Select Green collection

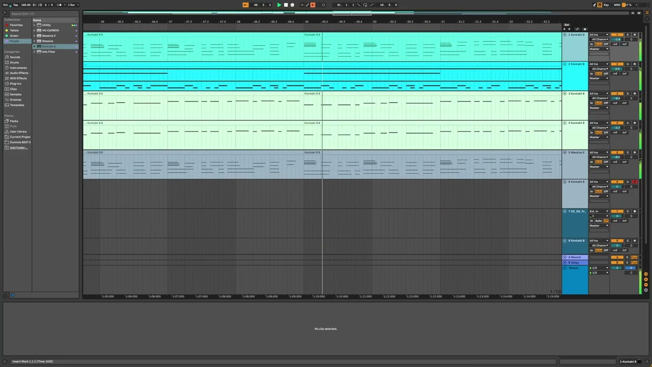pos(14,36)
